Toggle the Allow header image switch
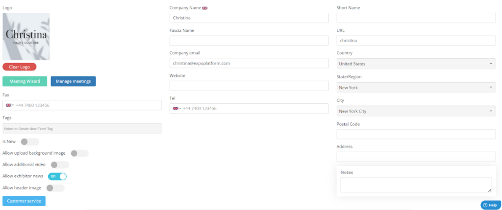The image size is (502, 210). click(x=55, y=188)
